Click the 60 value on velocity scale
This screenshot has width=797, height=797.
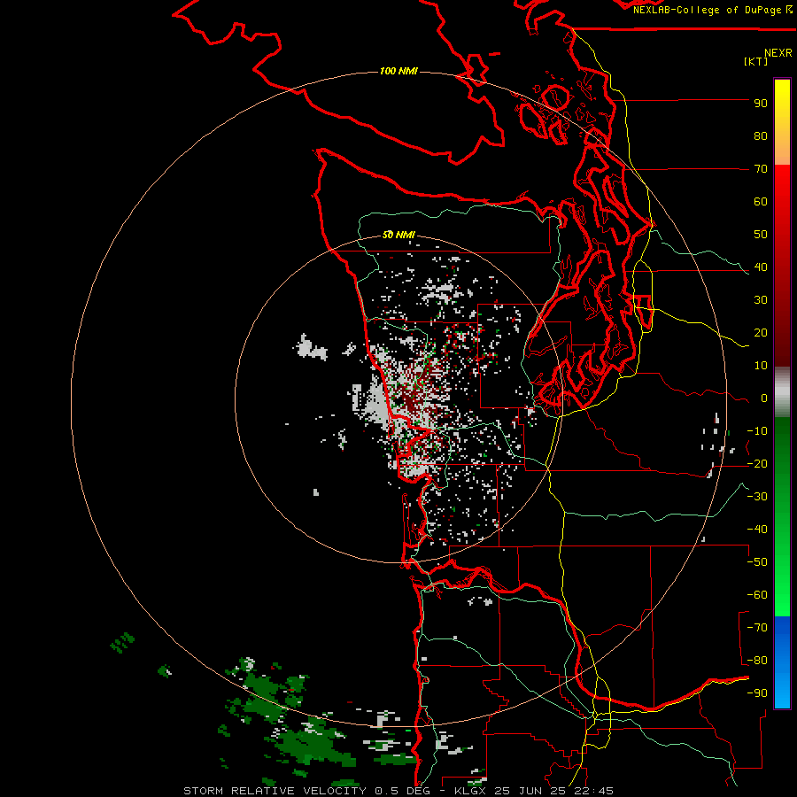point(761,202)
